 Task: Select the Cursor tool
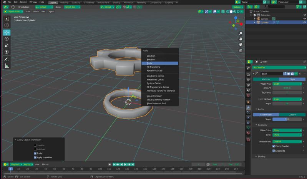7,25
